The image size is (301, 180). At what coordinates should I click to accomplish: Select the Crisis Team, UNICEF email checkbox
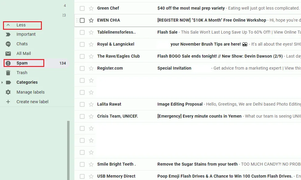click(82, 116)
